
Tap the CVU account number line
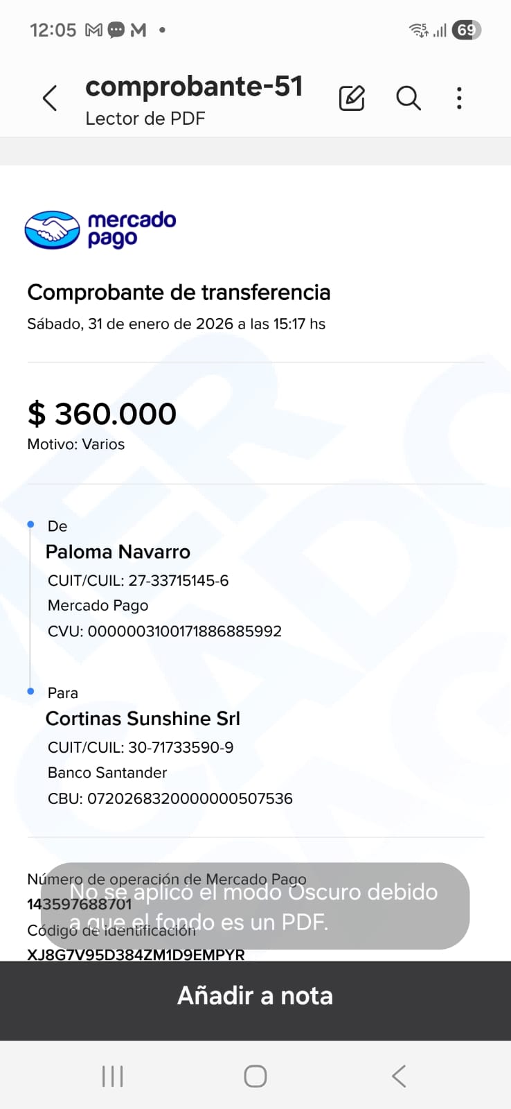(x=165, y=631)
